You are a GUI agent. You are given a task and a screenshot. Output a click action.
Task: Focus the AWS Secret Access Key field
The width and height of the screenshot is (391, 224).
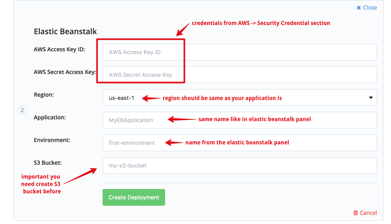tap(239, 75)
